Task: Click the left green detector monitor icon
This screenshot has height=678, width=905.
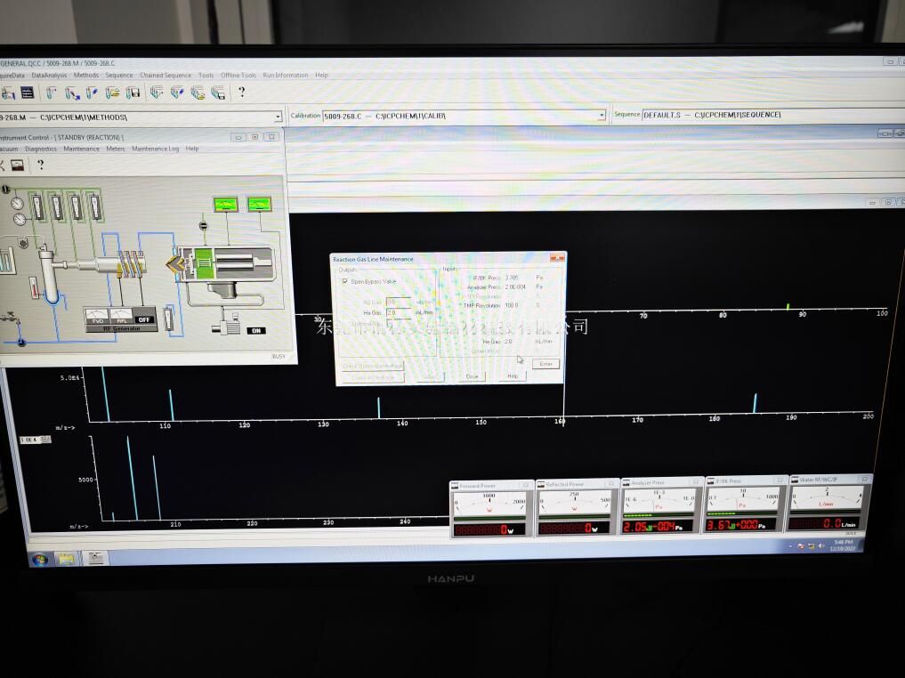Action: pyautogui.click(x=225, y=205)
